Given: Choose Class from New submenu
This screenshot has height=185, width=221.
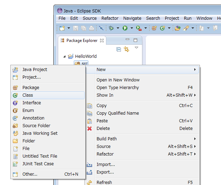Looking at the screenshot, I should coord(48,95).
